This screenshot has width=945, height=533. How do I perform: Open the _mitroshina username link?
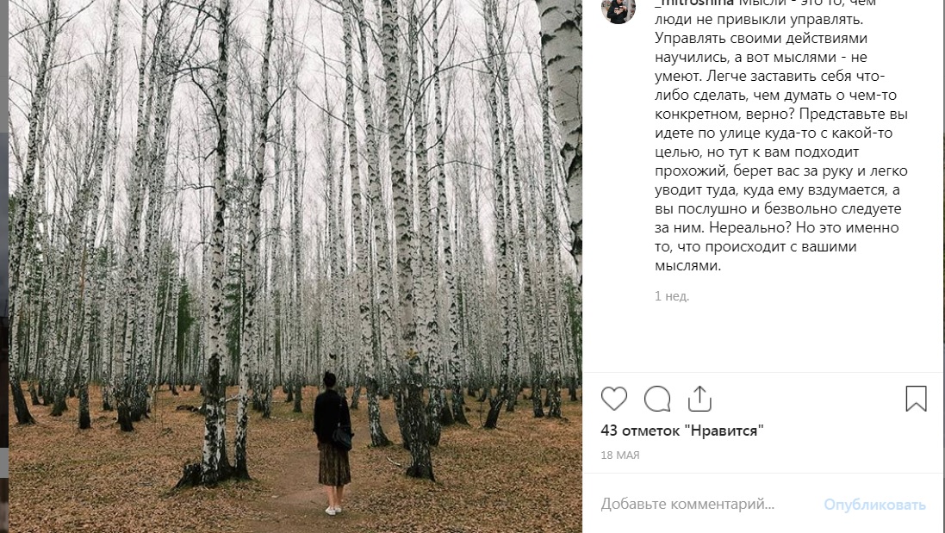[x=693, y=3]
